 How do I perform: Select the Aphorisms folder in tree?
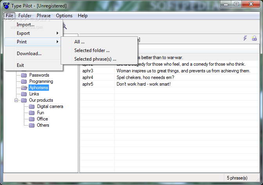tap(39, 88)
